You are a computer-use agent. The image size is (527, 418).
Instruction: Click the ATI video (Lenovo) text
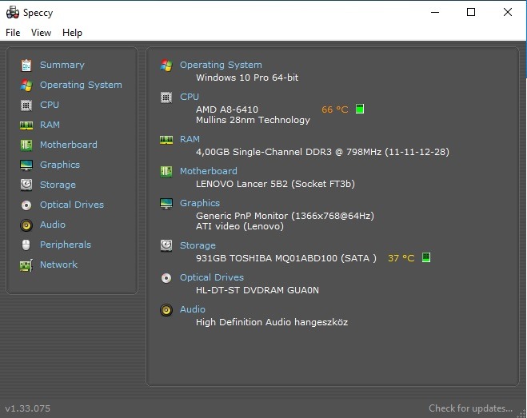[x=240, y=226]
